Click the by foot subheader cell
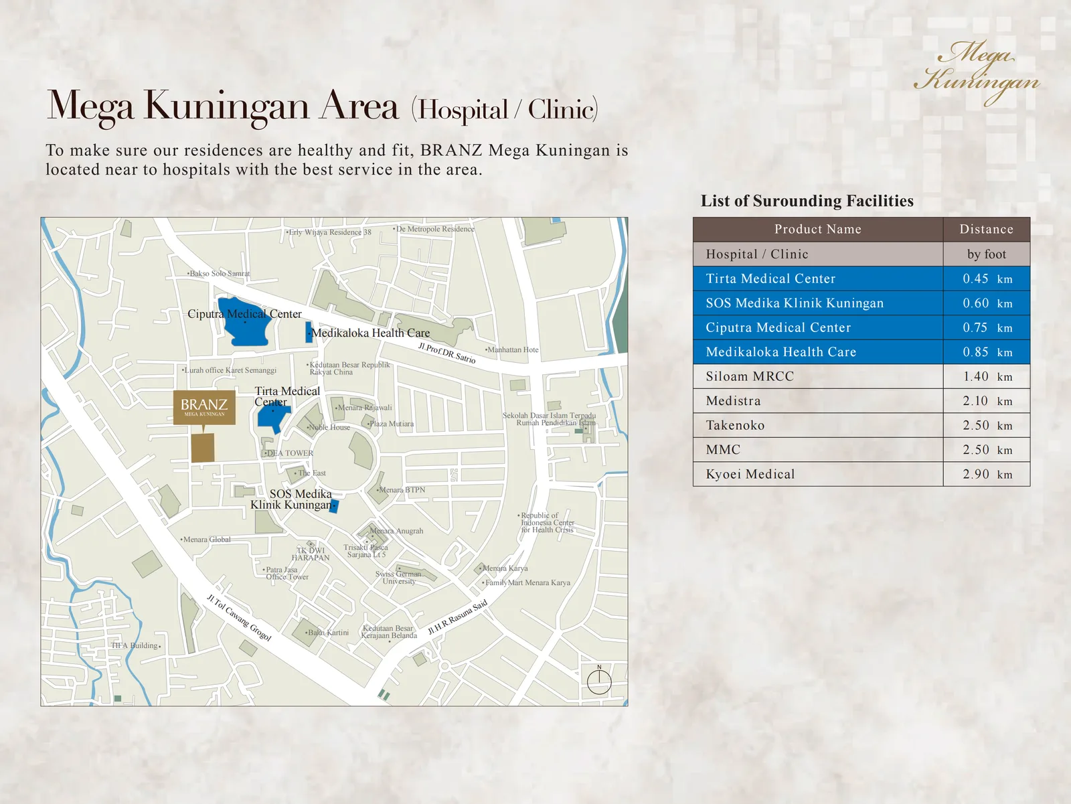The width and height of the screenshot is (1071, 804). click(x=987, y=254)
